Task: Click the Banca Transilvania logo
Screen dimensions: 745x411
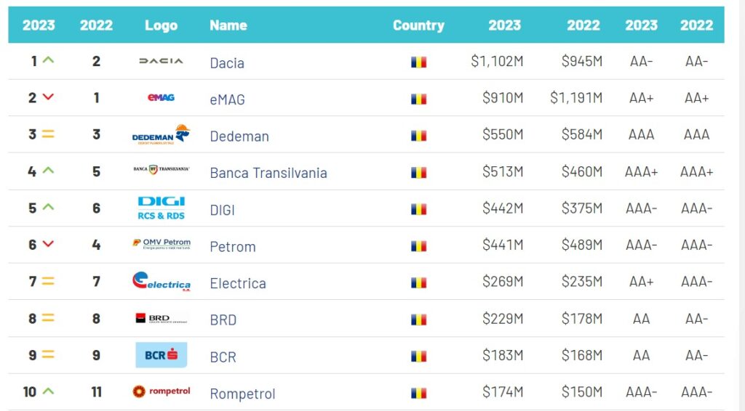Action: point(161,170)
